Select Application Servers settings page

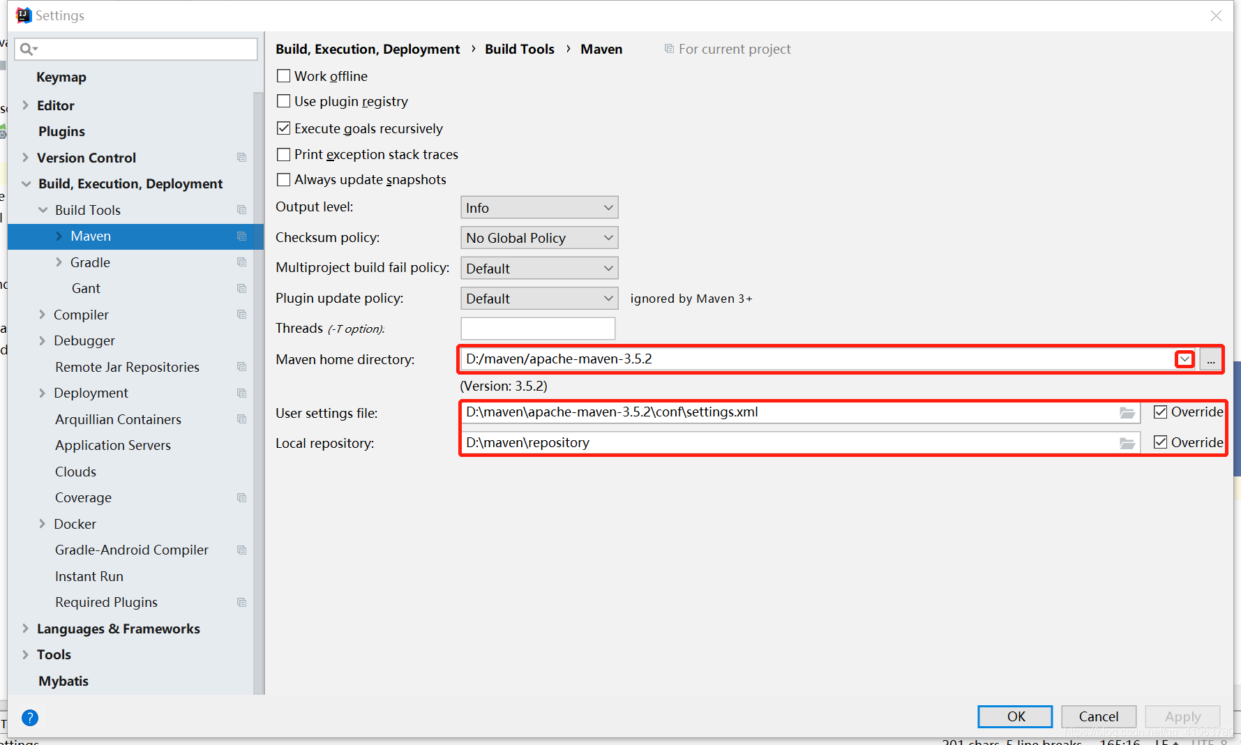pos(113,446)
